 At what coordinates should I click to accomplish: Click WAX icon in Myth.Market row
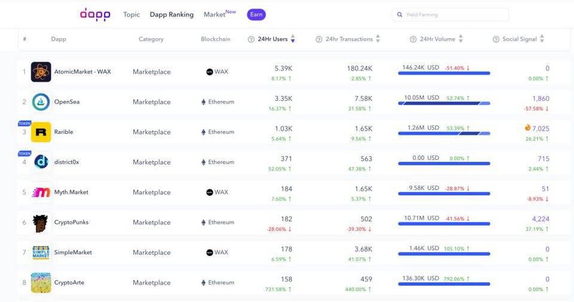click(209, 192)
